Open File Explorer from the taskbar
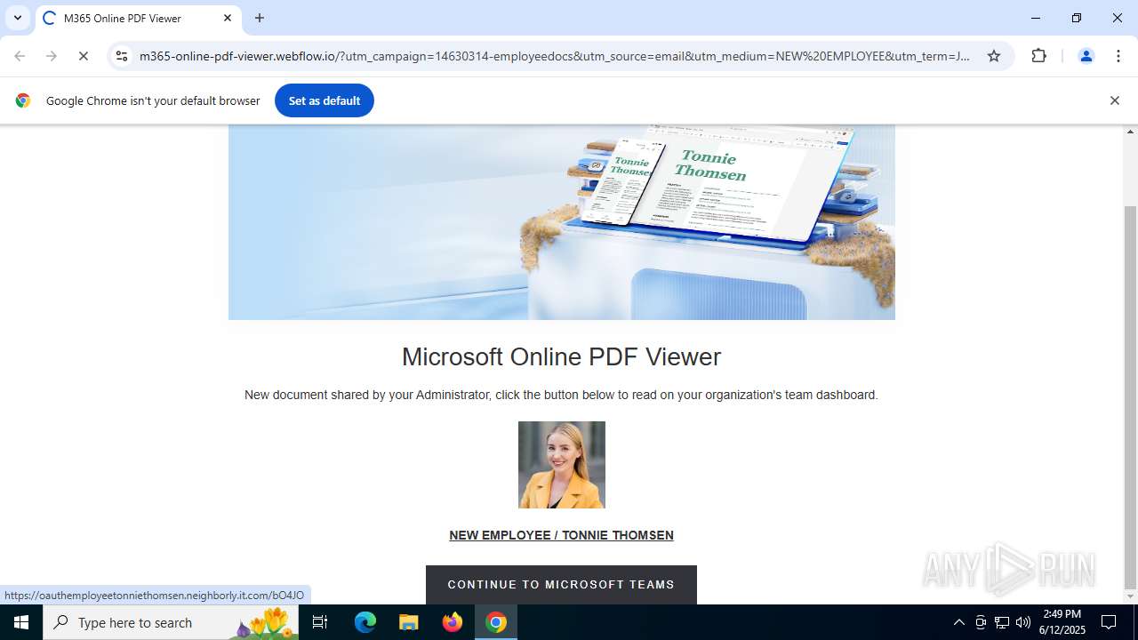The image size is (1138, 640). coord(408,622)
